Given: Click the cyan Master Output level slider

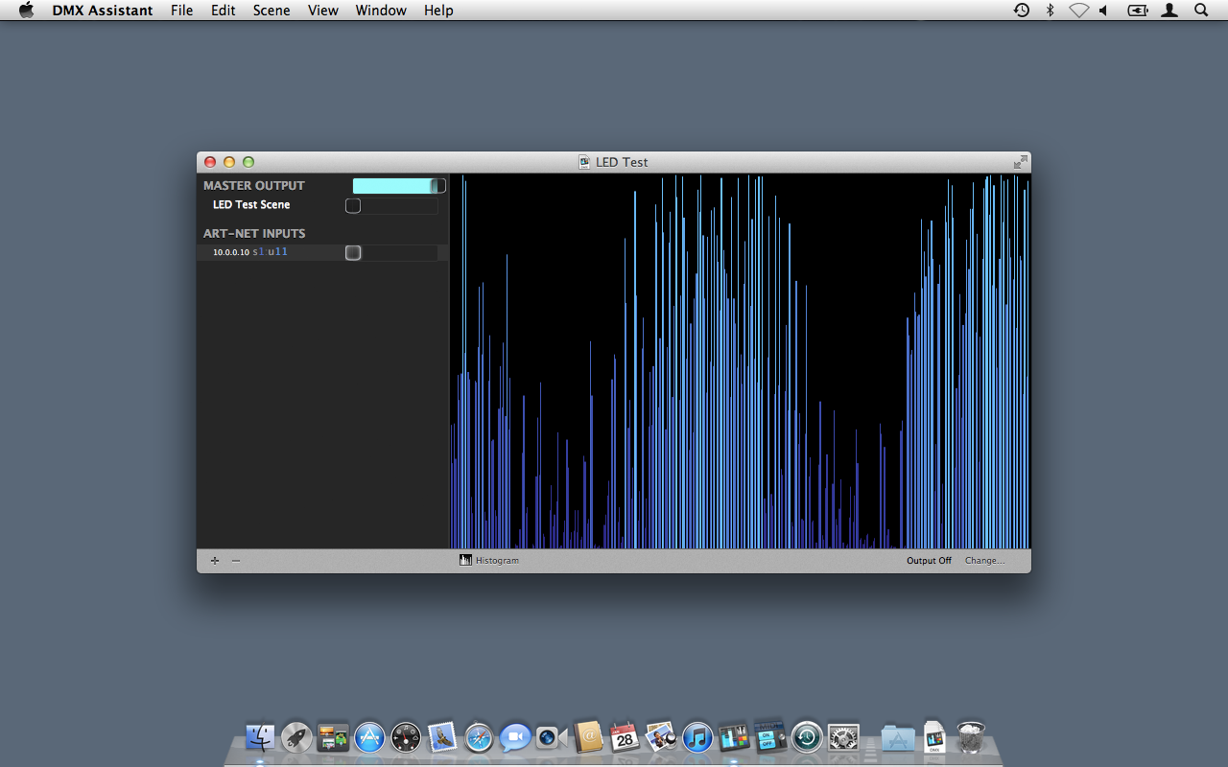Looking at the screenshot, I should 393,186.
